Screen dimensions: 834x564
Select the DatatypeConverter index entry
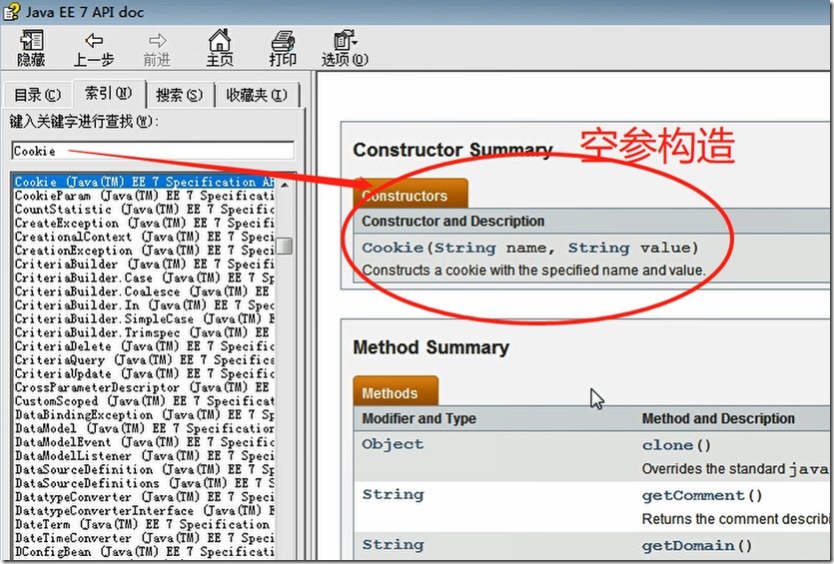click(144, 497)
